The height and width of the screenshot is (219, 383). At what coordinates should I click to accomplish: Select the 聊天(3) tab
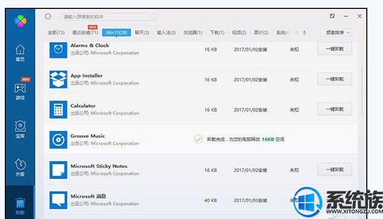click(142, 32)
